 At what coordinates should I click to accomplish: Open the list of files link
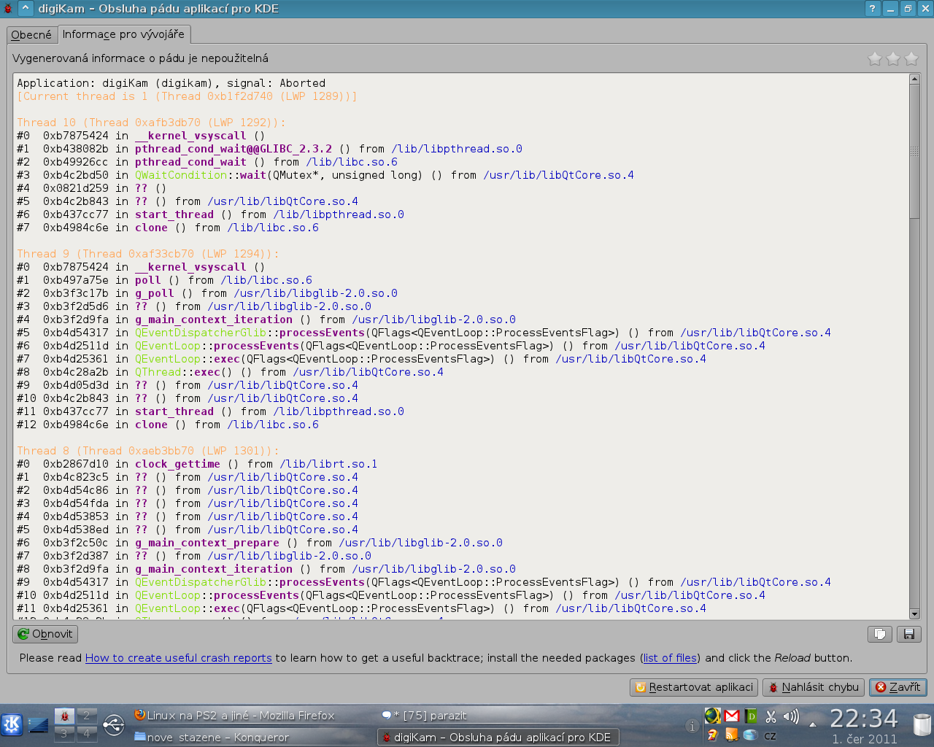(x=670, y=658)
